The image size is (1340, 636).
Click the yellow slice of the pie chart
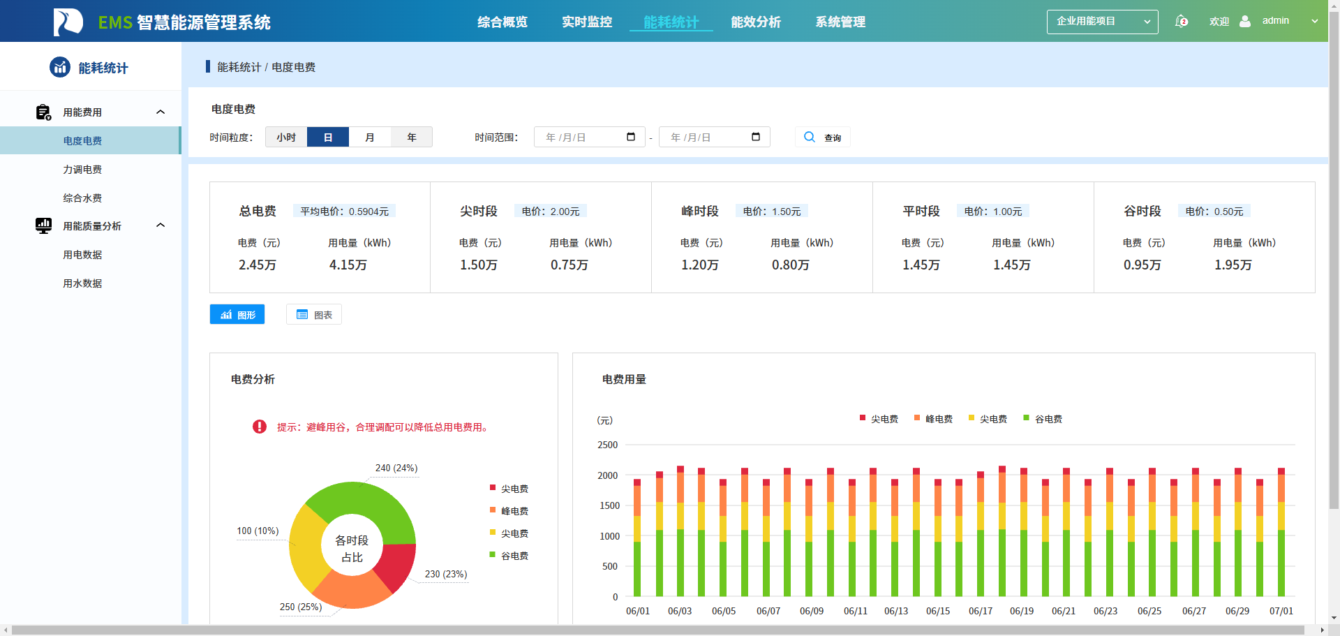coord(306,548)
